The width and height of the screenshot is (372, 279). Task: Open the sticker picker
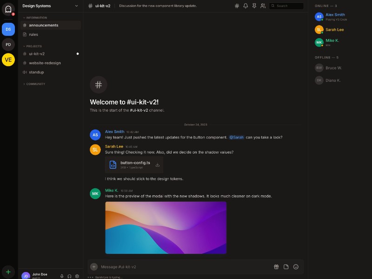click(x=286, y=267)
